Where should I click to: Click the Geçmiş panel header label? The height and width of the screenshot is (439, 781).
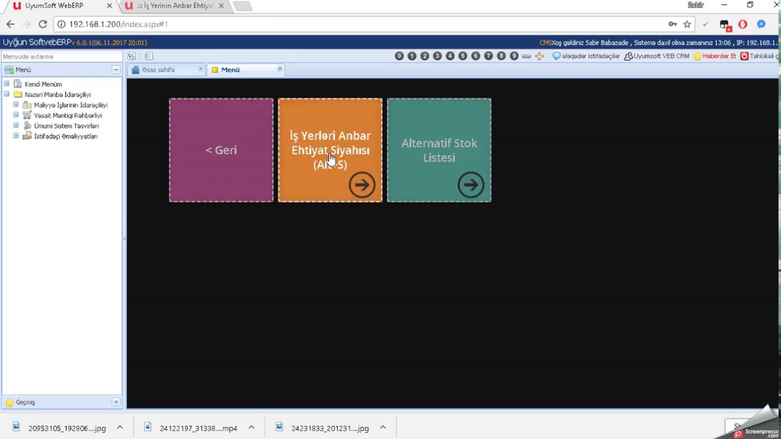click(x=25, y=402)
